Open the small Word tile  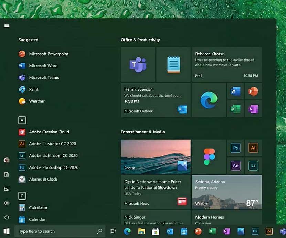pyautogui.click(x=236, y=91)
